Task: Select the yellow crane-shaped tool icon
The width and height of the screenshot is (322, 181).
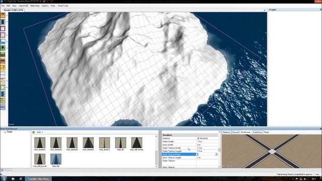Action: coord(3,68)
